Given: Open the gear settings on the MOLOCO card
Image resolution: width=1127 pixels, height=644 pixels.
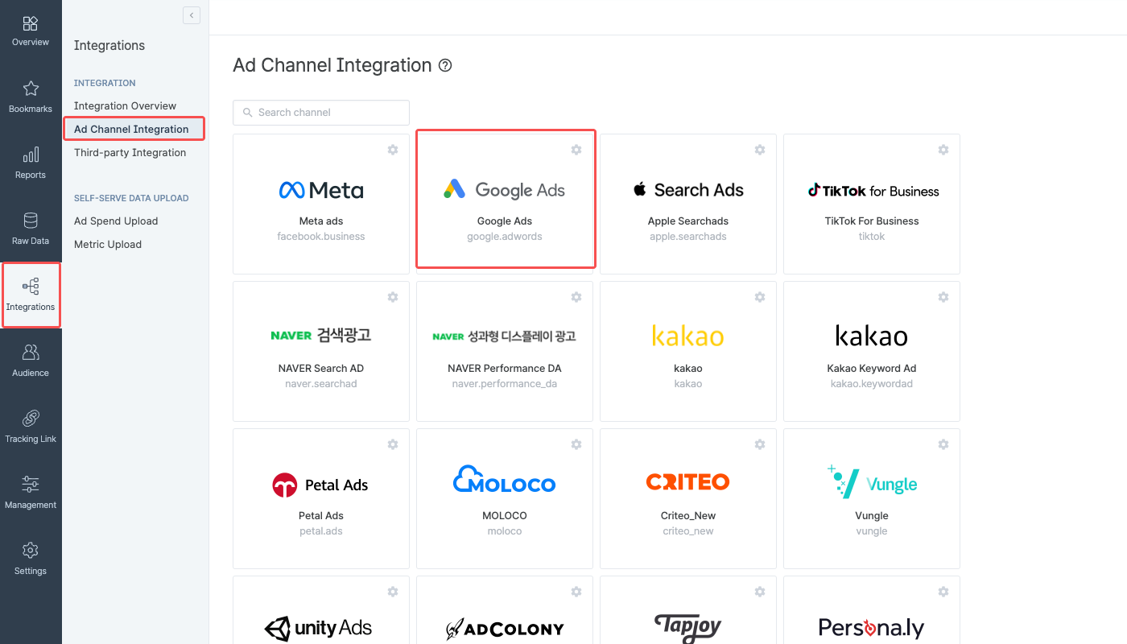Looking at the screenshot, I should (576, 444).
